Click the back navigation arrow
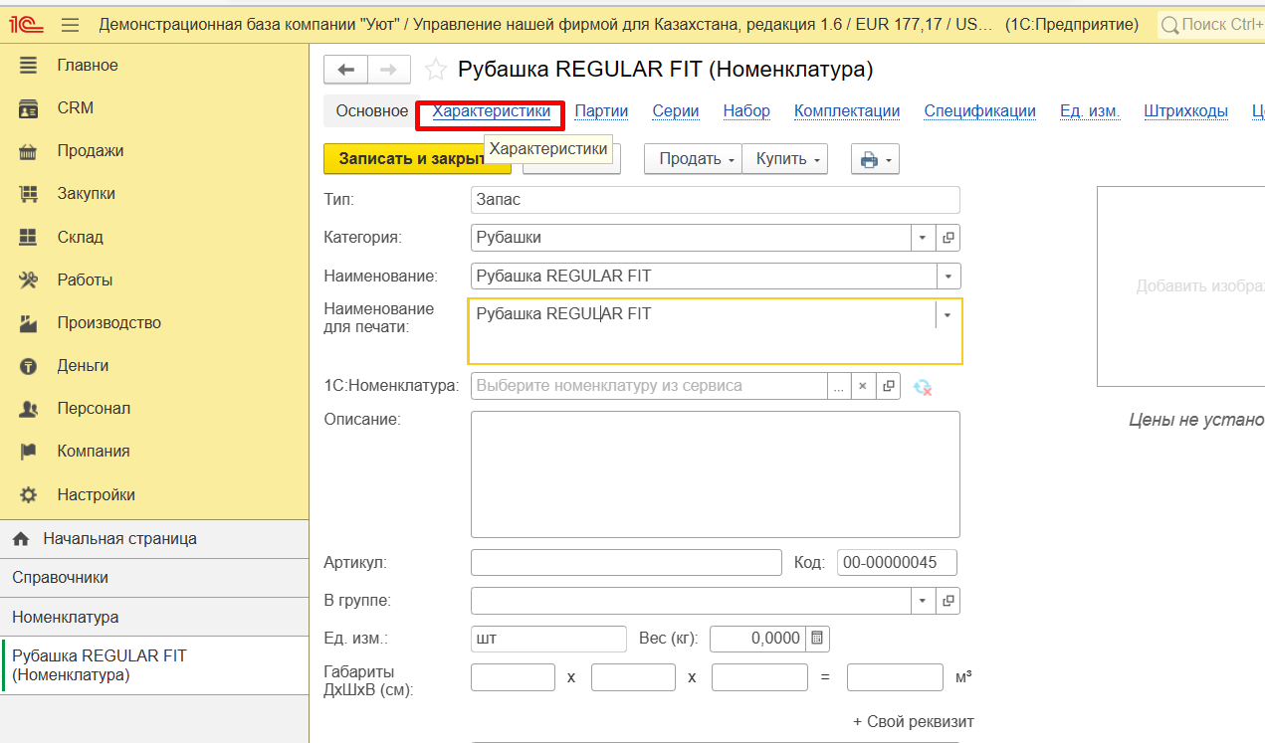 click(x=346, y=70)
